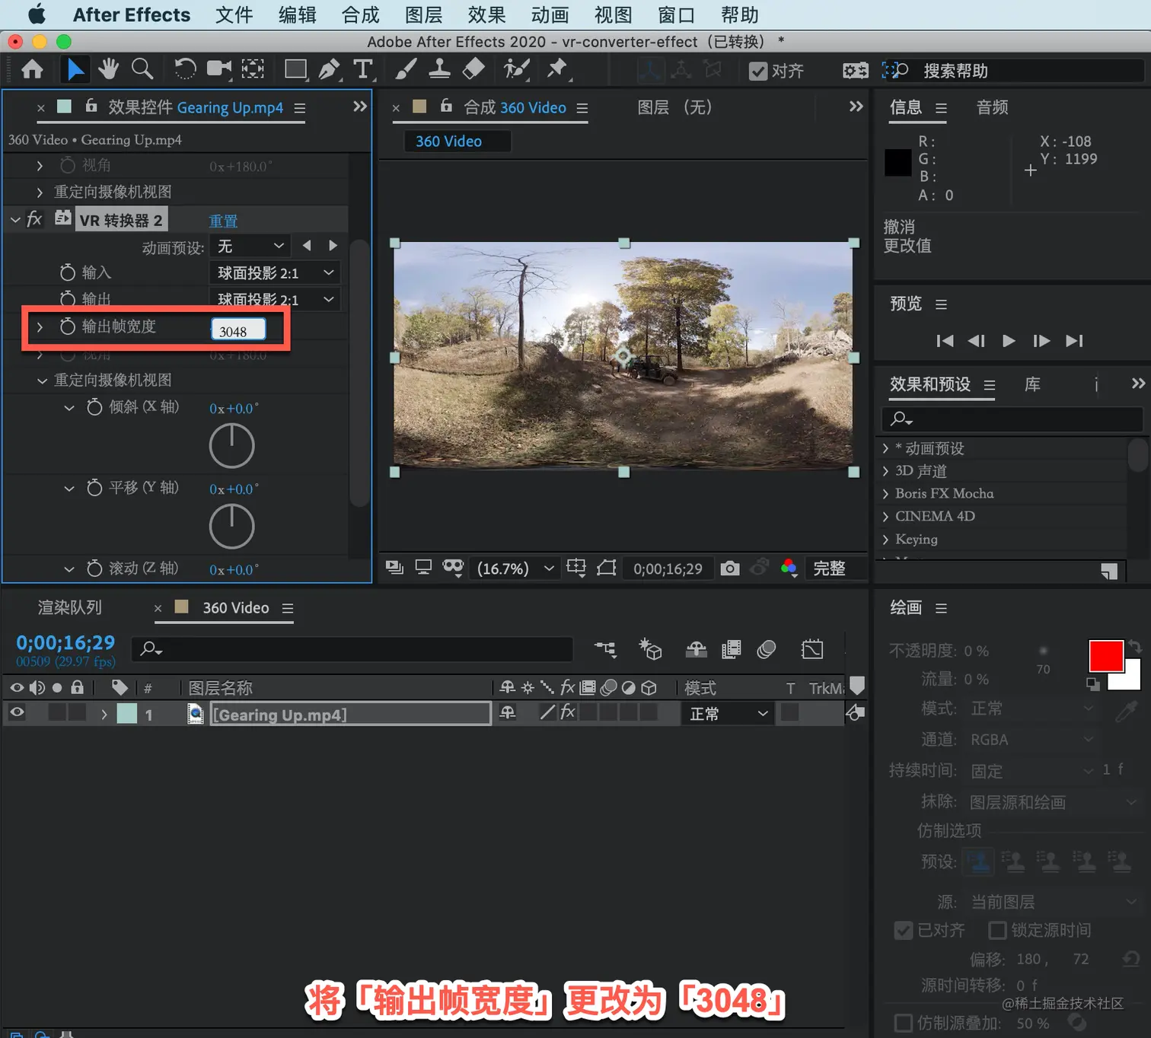Screen dimensions: 1151x1038
Task: Switch to the 渲染队列 tab
Action: point(70,607)
